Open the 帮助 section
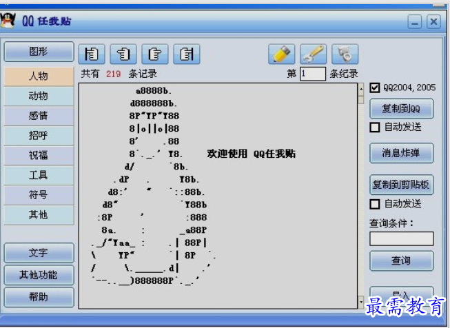The image size is (450, 328). tap(39, 297)
